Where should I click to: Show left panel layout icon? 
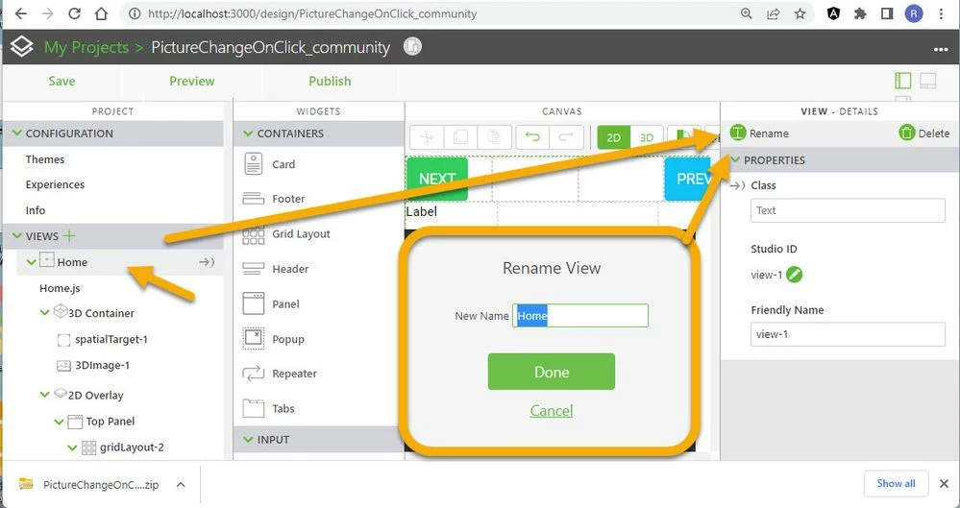coord(903,80)
